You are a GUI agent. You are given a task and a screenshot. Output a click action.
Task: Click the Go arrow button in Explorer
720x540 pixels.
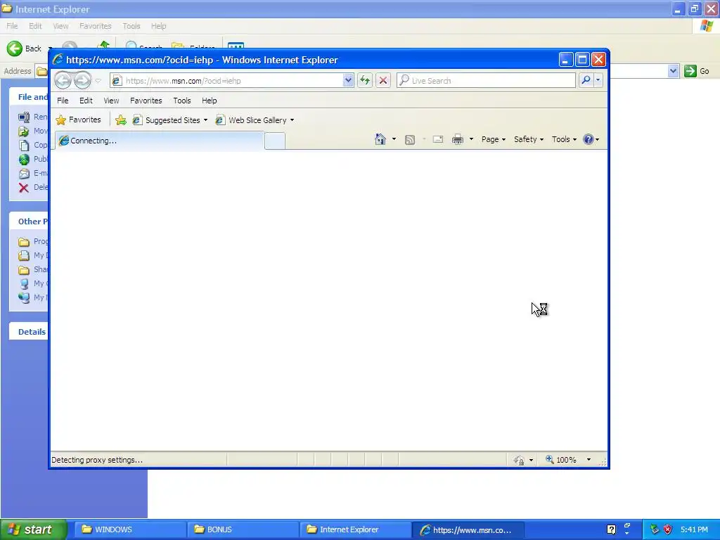coord(690,71)
